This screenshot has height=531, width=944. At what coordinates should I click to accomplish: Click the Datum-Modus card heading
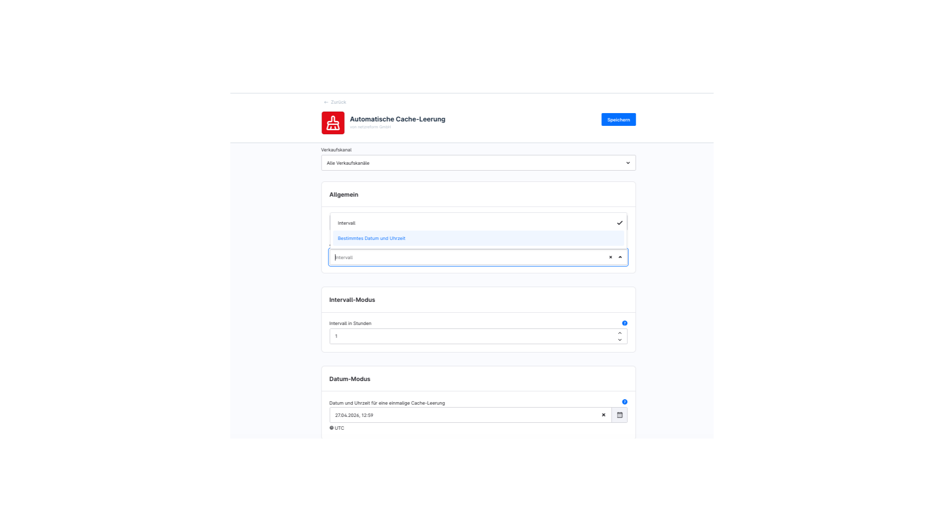[x=350, y=379]
